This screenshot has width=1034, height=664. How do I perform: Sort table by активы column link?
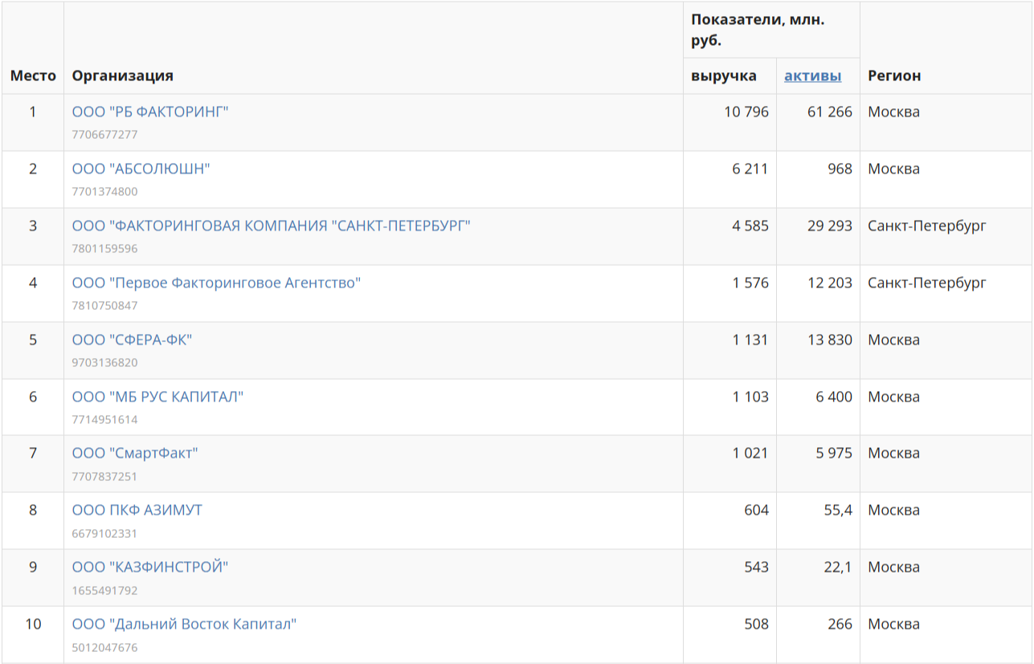[x=812, y=75]
